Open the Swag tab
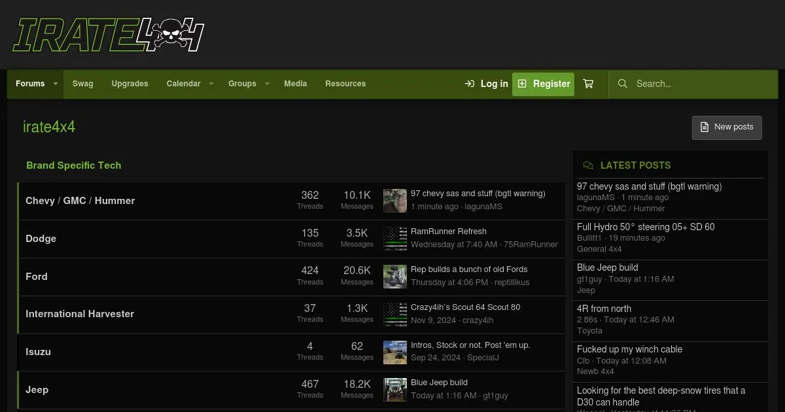Image resolution: width=785 pixels, height=412 pixels. 83,84
